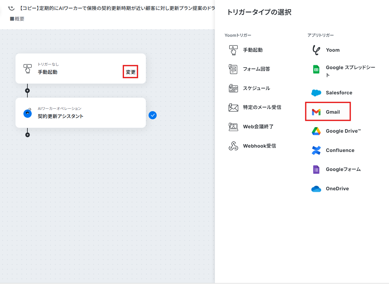Click the flow title starting with 【コピー】
Screen dimensions: 389x284
click(x=116, y=8)
